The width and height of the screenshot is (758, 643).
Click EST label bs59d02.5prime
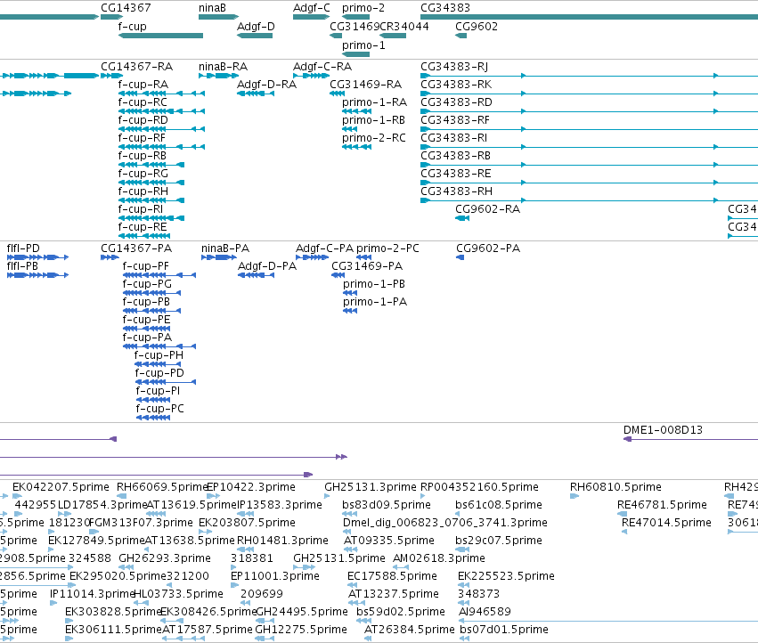click(401, 612)
